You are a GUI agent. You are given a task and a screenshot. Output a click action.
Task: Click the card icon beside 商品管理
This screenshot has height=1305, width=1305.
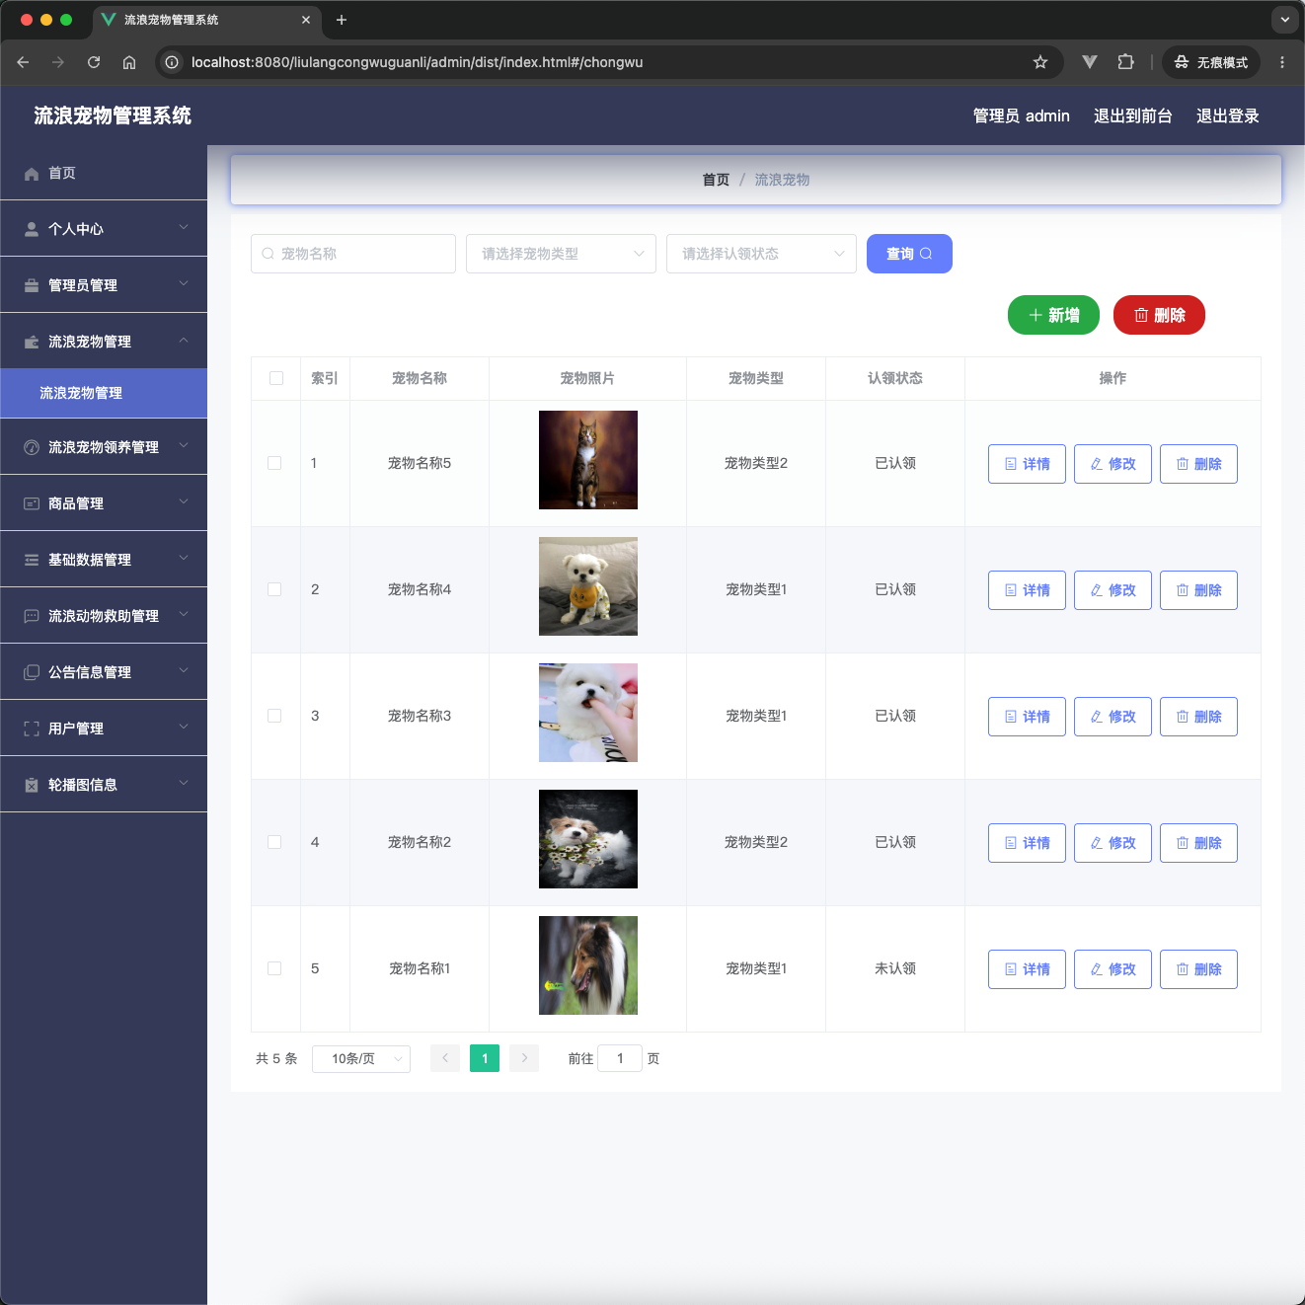(x=32, y=503)
